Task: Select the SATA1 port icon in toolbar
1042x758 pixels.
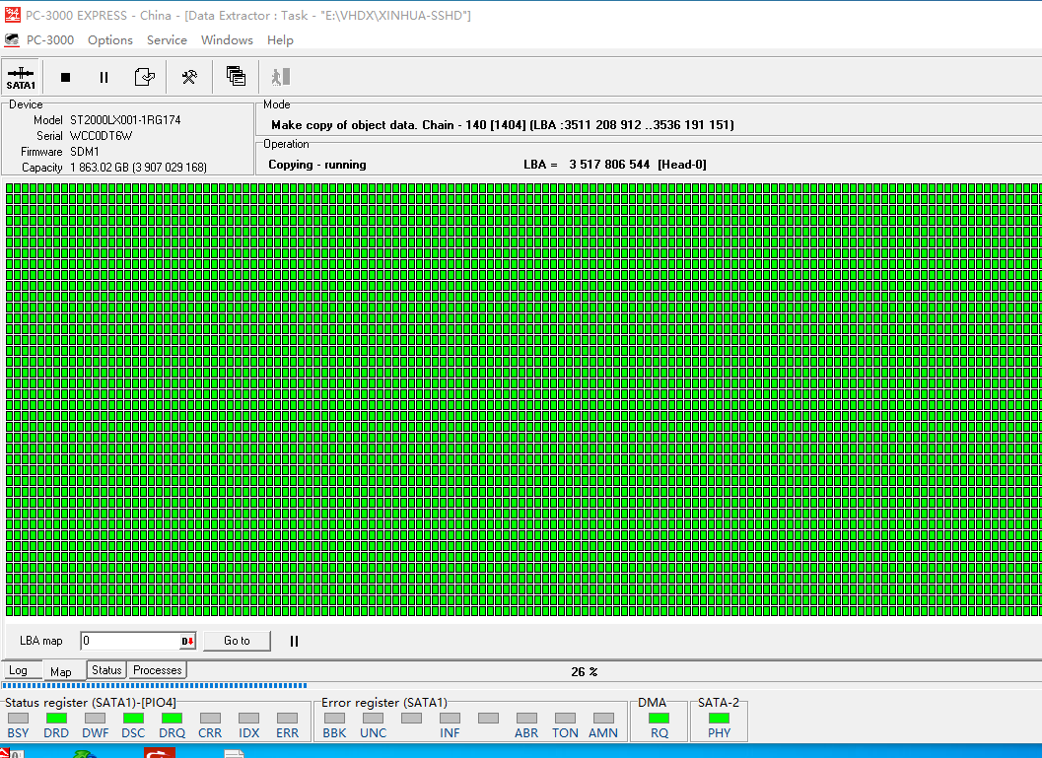Action: tap(20, 76)
